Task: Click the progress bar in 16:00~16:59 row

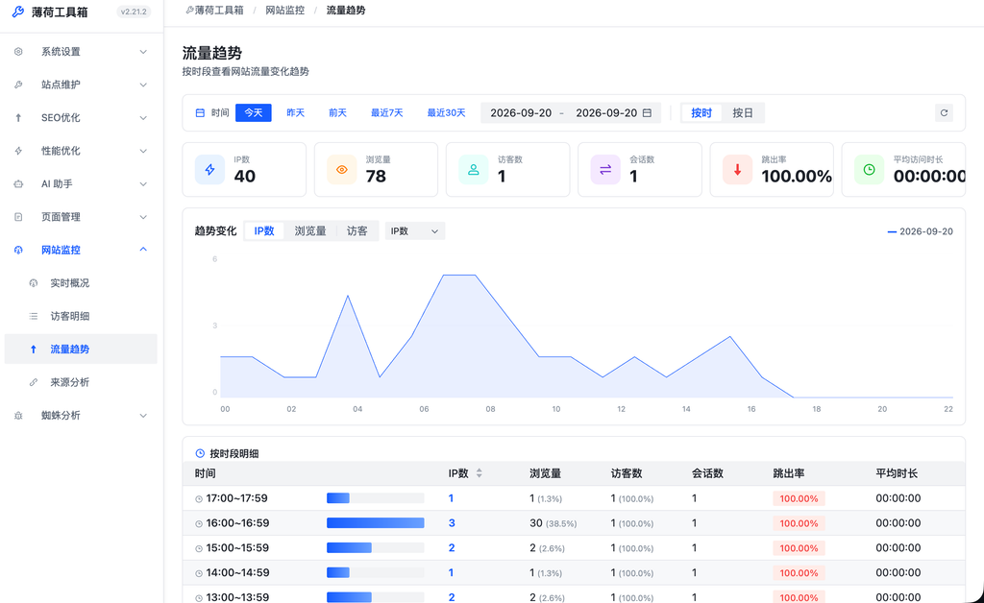Action: coord(376,523)
